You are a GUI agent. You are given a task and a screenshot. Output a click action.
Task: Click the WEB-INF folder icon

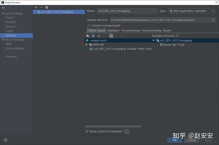91,45
